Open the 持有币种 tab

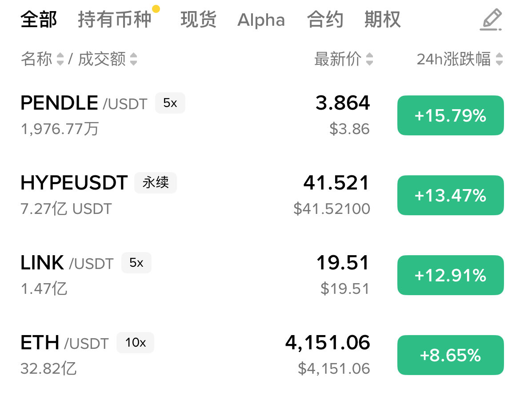click(x=115, y=20)
